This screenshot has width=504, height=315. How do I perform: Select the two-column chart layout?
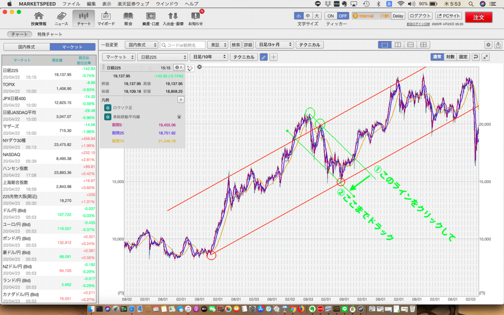click(x=398, y=45)
